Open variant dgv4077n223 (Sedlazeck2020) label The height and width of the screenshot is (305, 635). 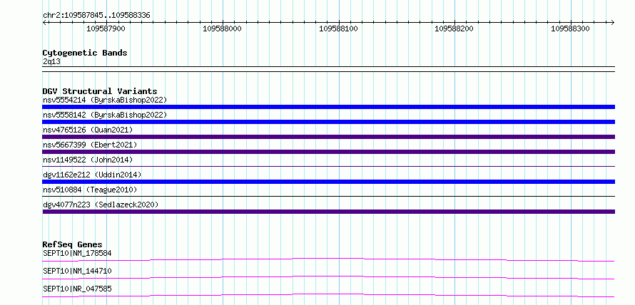pyautogui.click(x=101, y=205)
